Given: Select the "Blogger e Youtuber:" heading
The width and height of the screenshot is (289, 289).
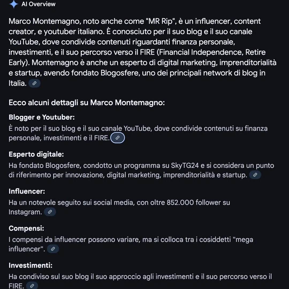Looking at the screenshot, I should tap(42, 117).
